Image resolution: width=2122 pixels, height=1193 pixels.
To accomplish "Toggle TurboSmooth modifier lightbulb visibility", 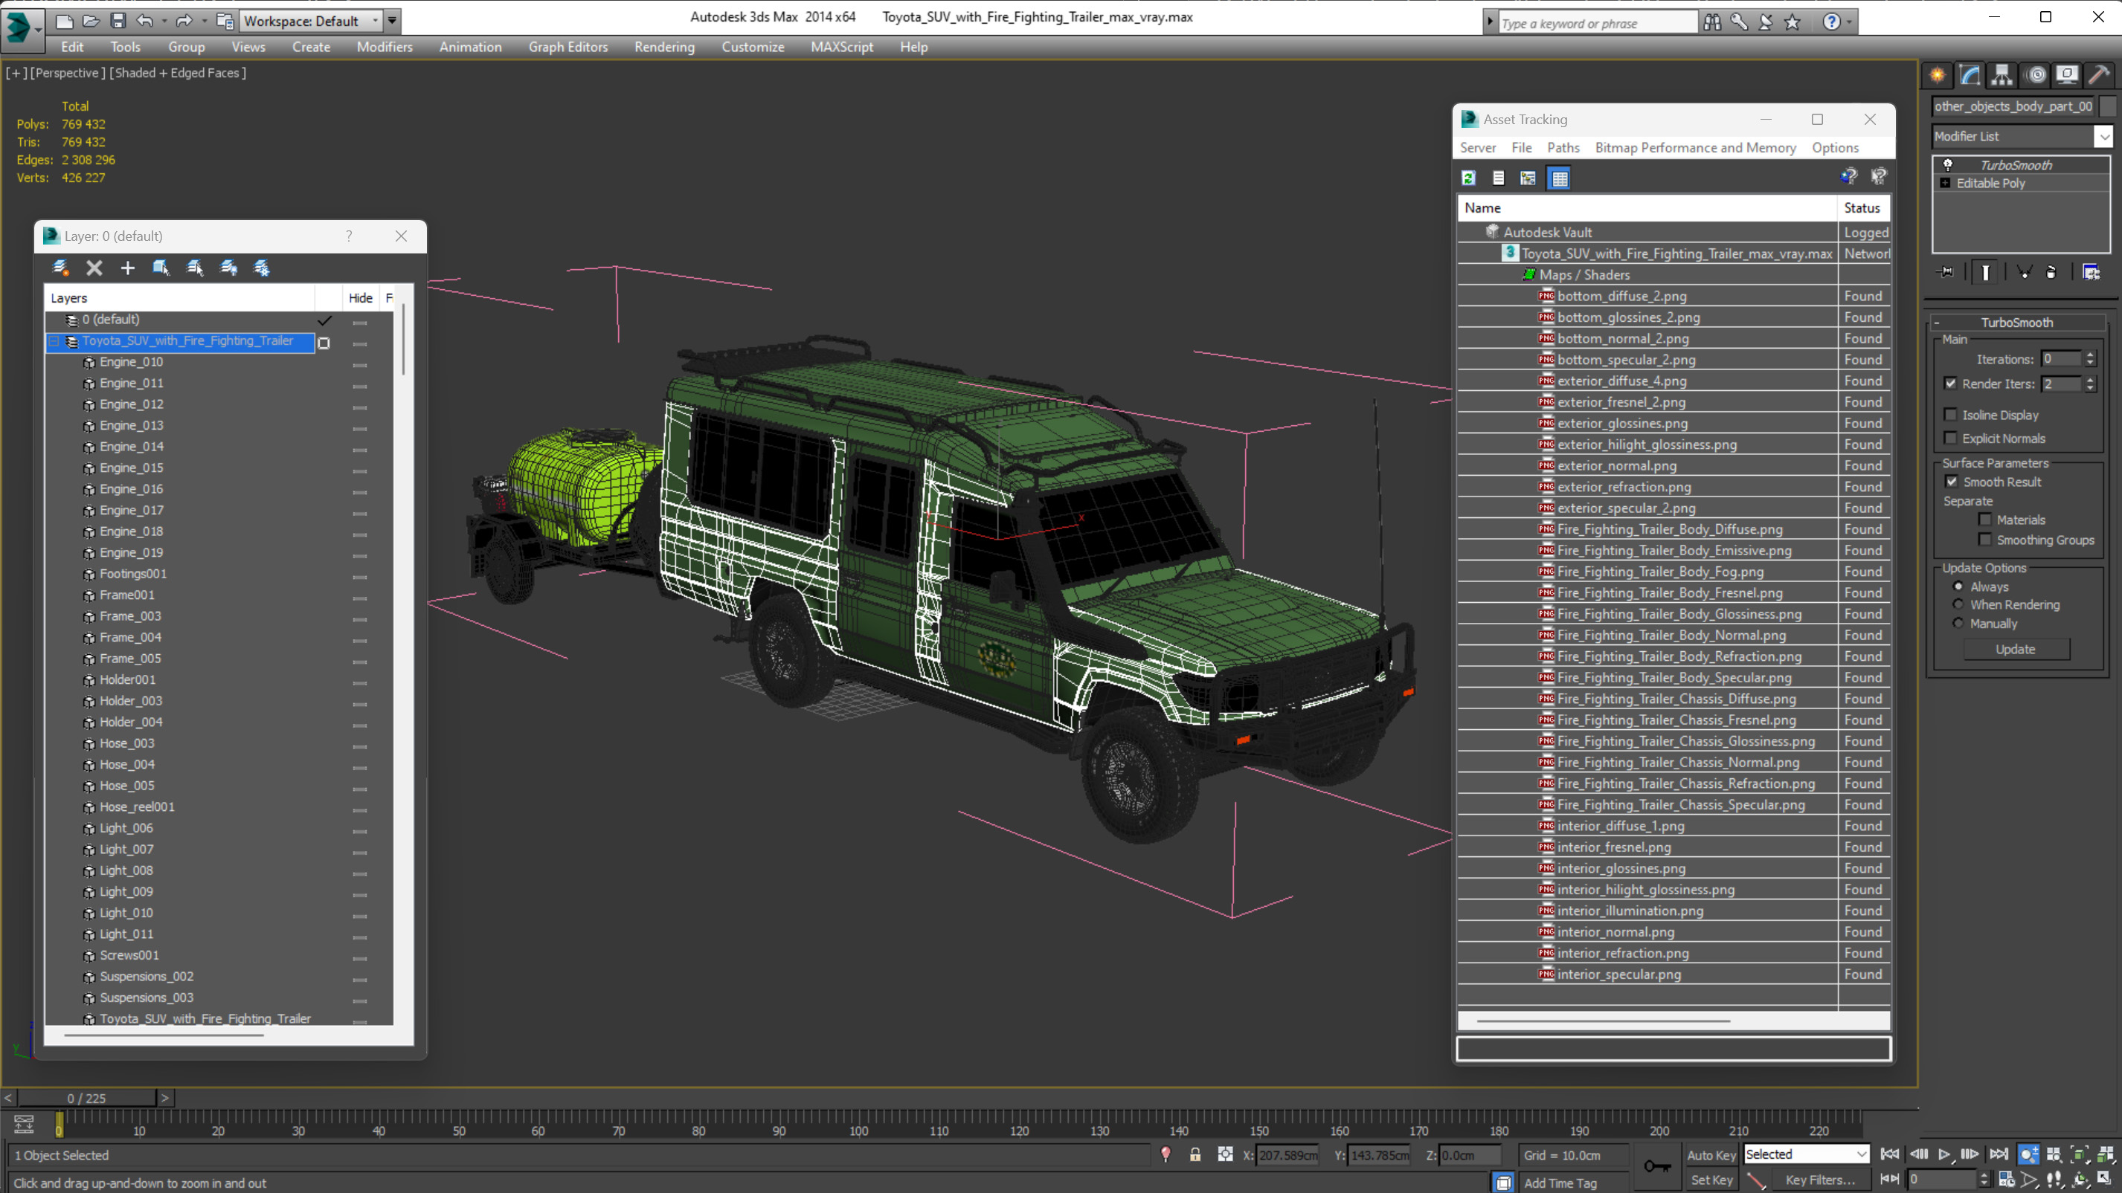I will (x=1948, y=165).
